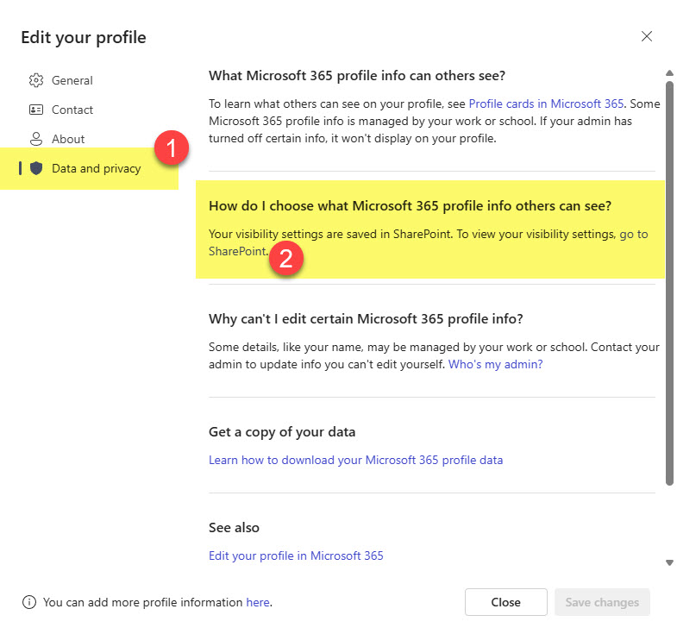Click heading 'How do I choose what Microsoft 365 profile info others can see?'
The width and height of the screenshot is (677, 634).
tap(411, 206)
